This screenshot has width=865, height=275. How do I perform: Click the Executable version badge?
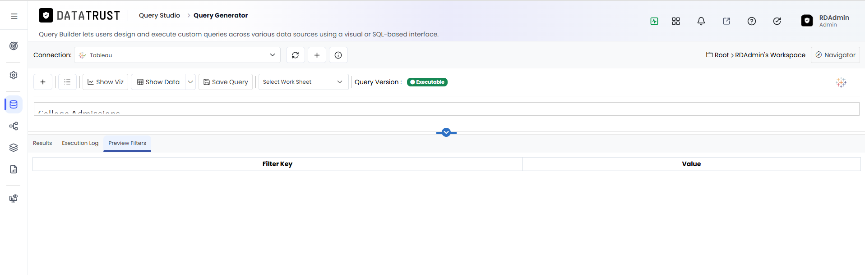(x=427, y=82)
